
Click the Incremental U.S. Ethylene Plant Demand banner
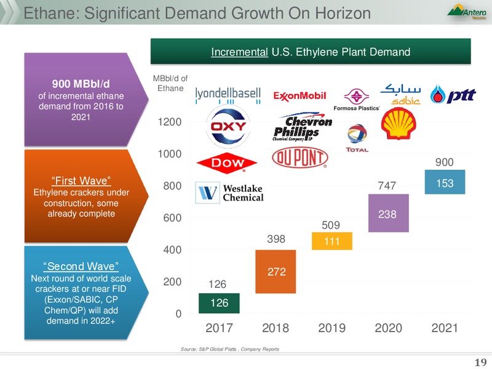click(311, 52)
